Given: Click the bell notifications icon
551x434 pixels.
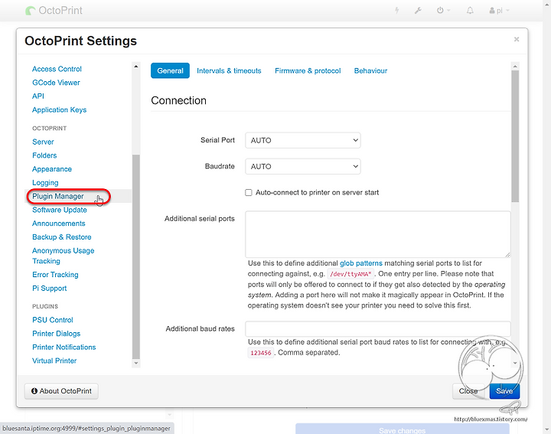Looking at the screenshot, I should [470, 11].
